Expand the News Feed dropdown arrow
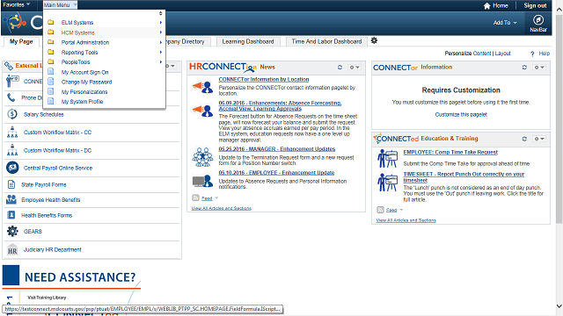The width and height of the screenshot is (563, 316). point(216,198)
